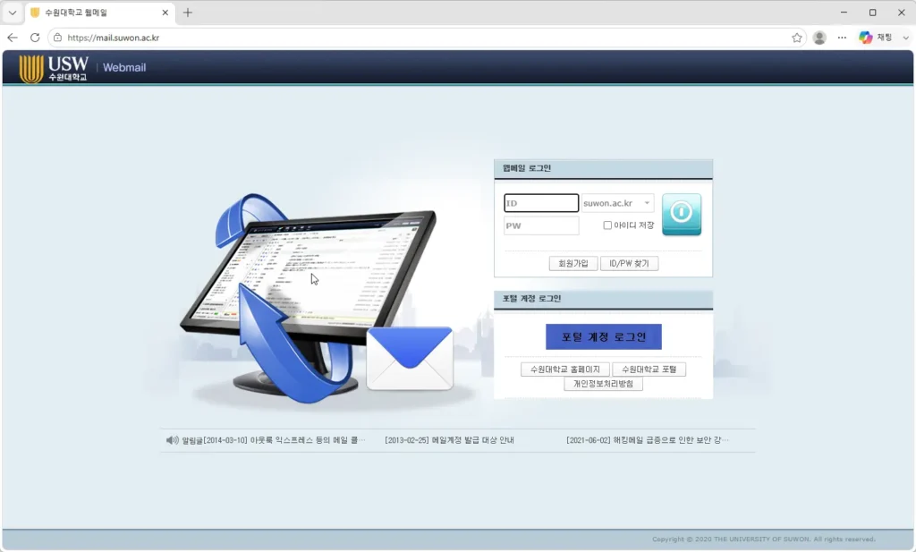Go back using browser back arrow
This screenshot has width=916, height=552.
[13, 38]
